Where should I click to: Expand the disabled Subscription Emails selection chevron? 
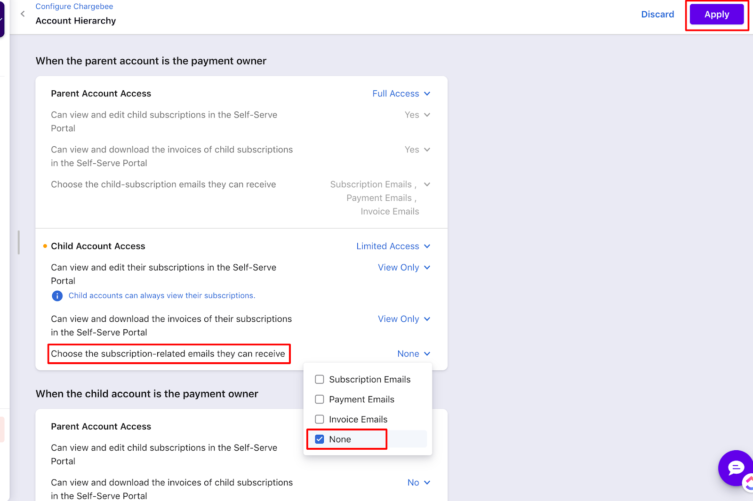tap(427, 184)
